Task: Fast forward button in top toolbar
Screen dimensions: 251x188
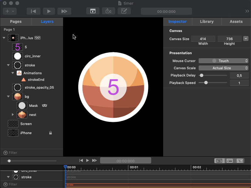Action: [x=64, y=11]
